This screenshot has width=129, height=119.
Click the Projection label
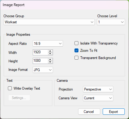point(66,89)
